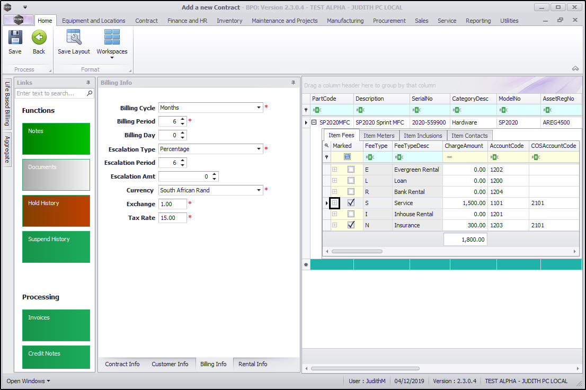Click the green Back arrow icon
The image size is (586, 390).
pyautogui.click(x=39, y=38)
